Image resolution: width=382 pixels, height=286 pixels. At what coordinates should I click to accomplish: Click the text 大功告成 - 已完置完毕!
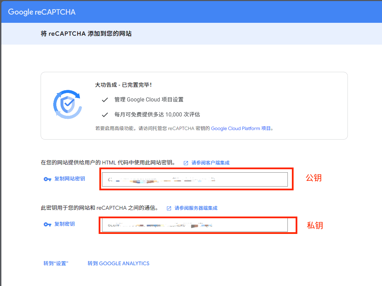pyautogui.click(x=123, y=85)
